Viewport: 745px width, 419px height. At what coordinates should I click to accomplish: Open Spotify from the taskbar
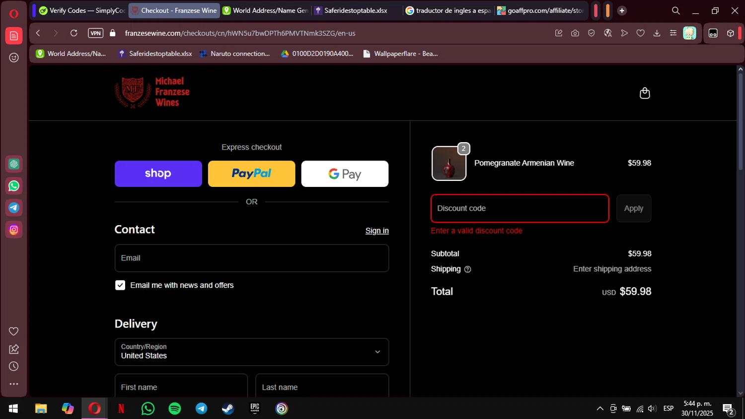175,409
